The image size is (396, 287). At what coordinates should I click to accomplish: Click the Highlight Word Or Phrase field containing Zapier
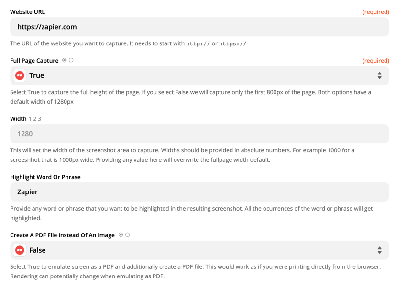coord(199,192)
